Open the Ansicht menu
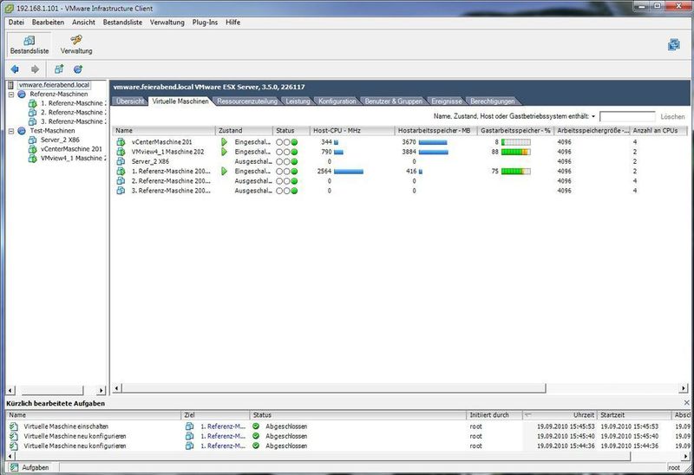Image resolution: width=694 pixels, height=475 pixels. (83, 23)
